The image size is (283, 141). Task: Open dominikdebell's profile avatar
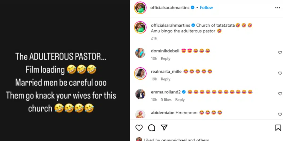pos(140,53)
